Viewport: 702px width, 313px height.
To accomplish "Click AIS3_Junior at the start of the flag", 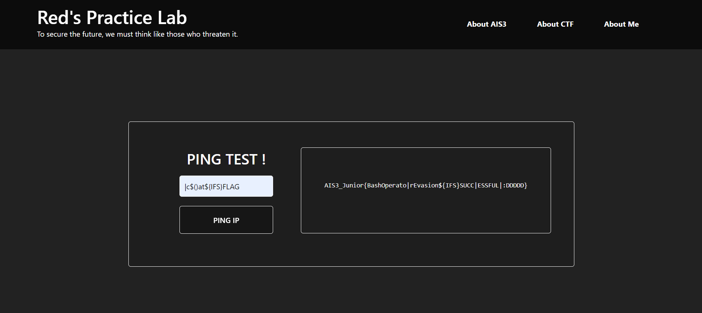I will [343, 185].
